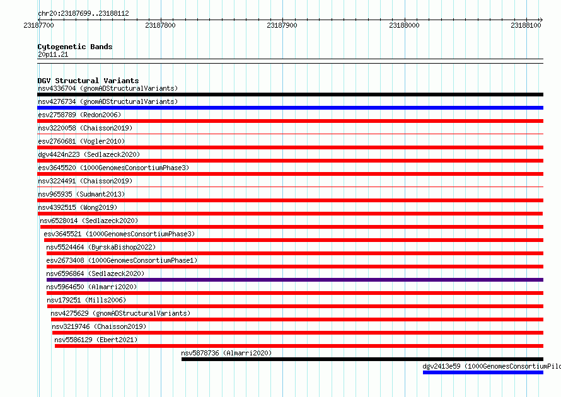
Task: Click the nsv5524464 (ByrskaBishop2022) label
Action: (101, 247)
